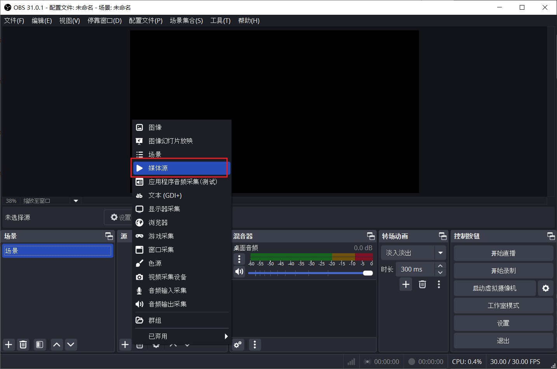
Task: Remove transition with trash icon
Action: coord(423,284)
